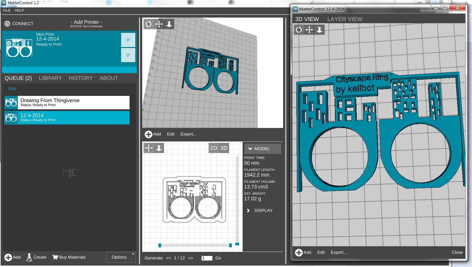
Task: Click the 50 min print time value
Action: pos(252,163)
